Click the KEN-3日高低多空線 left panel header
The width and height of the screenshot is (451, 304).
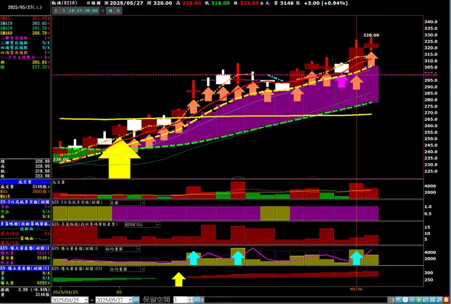point(25,202)
